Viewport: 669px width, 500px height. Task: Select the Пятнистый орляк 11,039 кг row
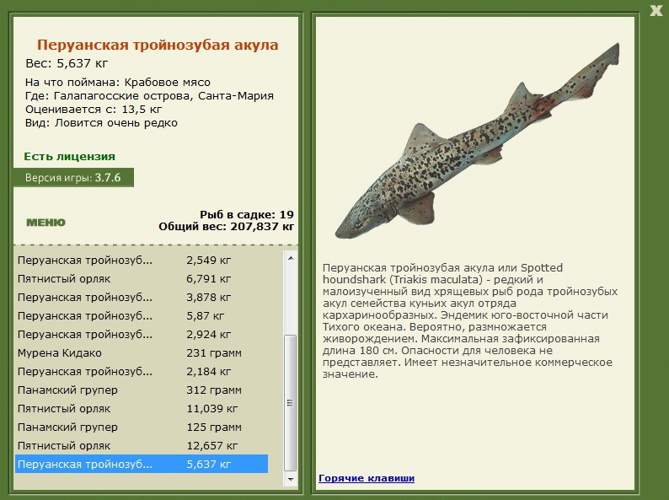tap(142, 409)
